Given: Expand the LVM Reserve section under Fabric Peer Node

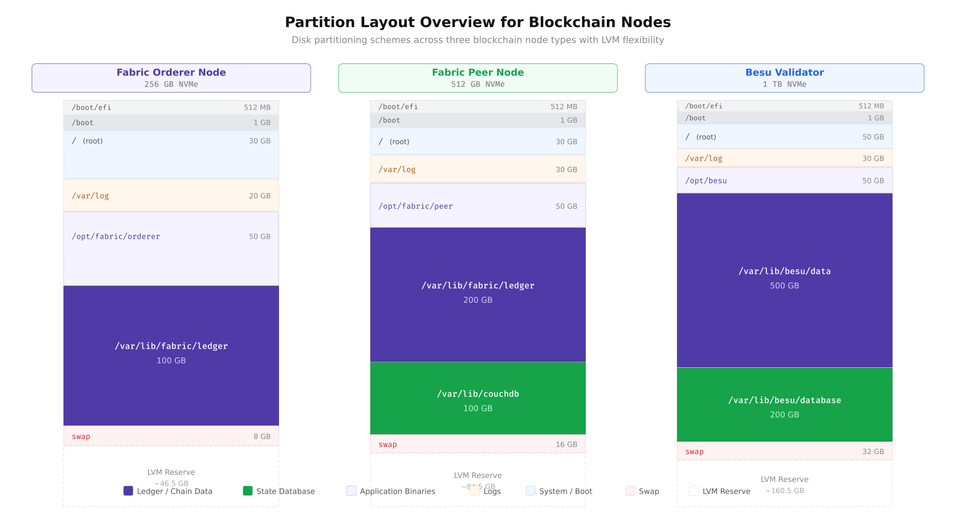Looking at the screenshot, I should pos(477,475).
